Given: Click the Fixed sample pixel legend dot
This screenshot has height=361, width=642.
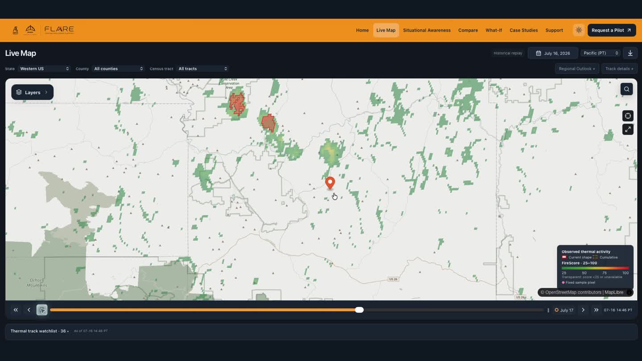Looking at the screenshot, I should (563, 283).
